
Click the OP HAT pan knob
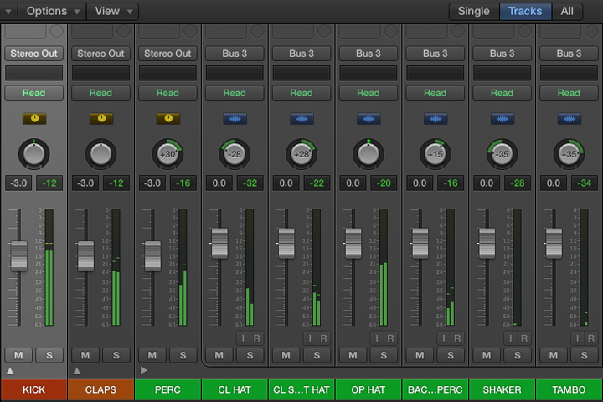pyautogui.click(x=368, y=154)
